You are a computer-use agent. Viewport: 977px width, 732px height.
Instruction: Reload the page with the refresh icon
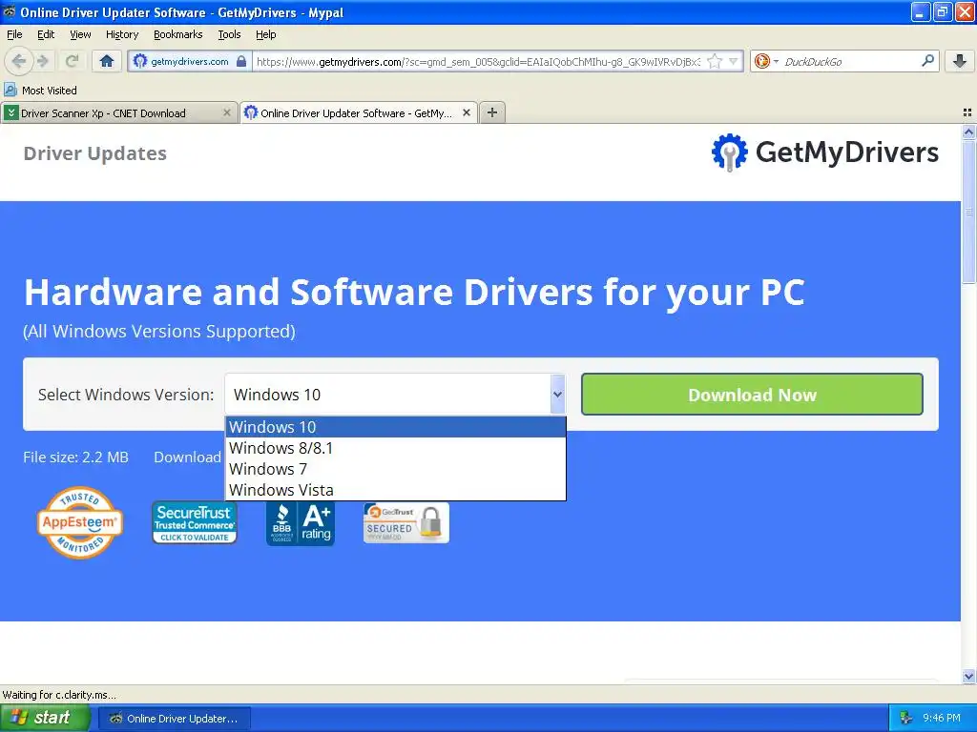pos(73,61)
